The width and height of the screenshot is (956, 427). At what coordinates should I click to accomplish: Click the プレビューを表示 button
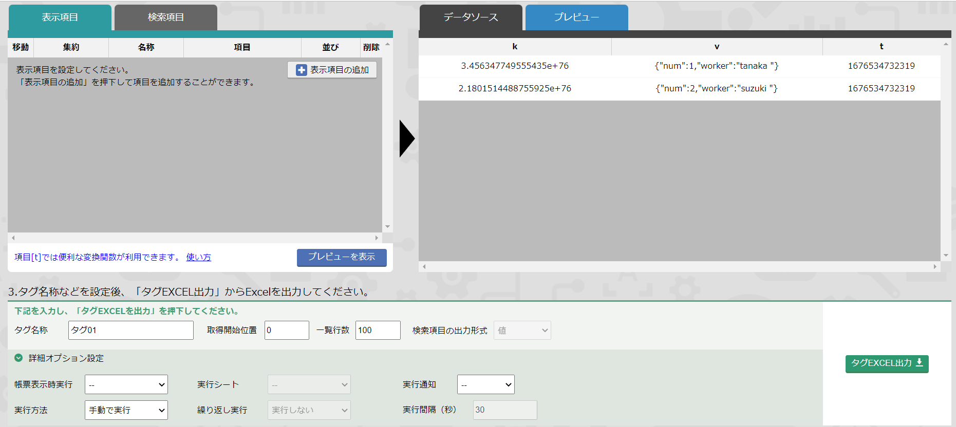click(342, 257)
